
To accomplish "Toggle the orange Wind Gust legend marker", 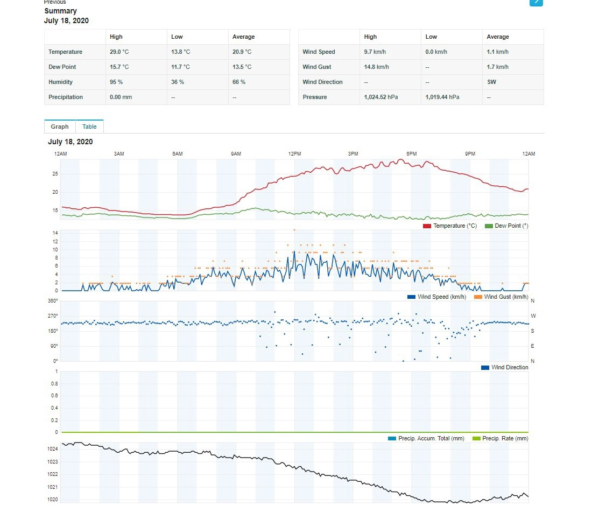I will [478, 297].
